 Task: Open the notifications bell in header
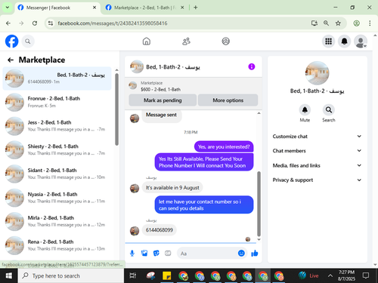[345, 42]
